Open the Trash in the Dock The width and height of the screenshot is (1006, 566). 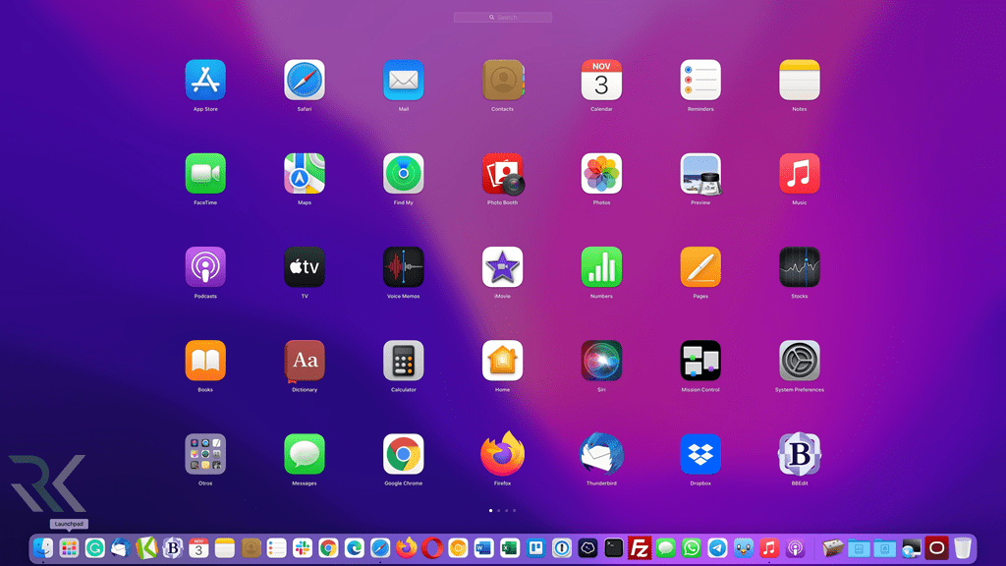963,548
